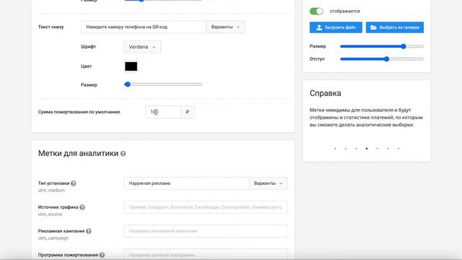This screenshot has width=462, height=260.
Task: Click the folder icon in Выбрать из галереи
Action: (374, 27)
